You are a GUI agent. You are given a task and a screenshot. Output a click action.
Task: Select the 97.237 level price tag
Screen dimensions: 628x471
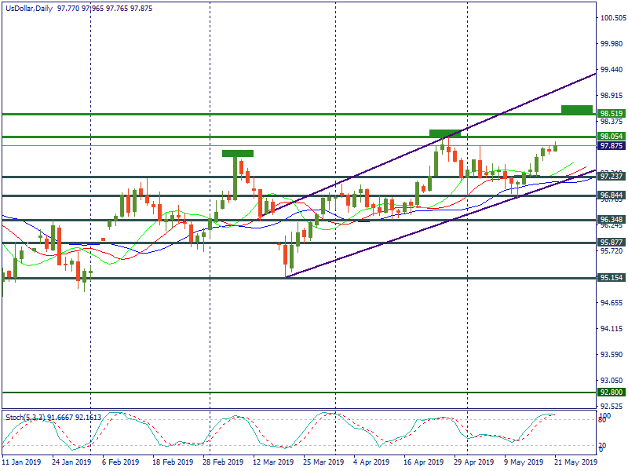click(611, 177)
